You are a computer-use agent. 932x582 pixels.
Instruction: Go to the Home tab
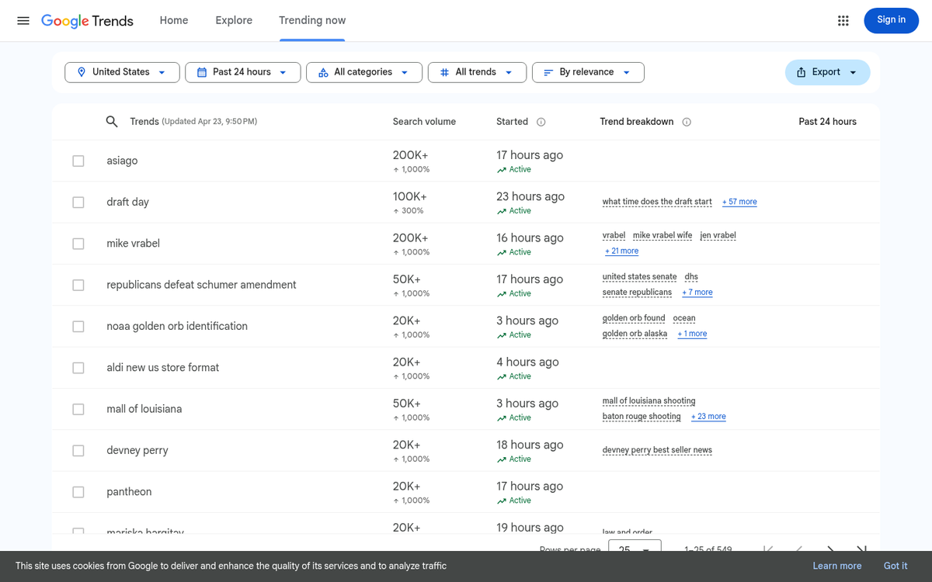(174, 20)
